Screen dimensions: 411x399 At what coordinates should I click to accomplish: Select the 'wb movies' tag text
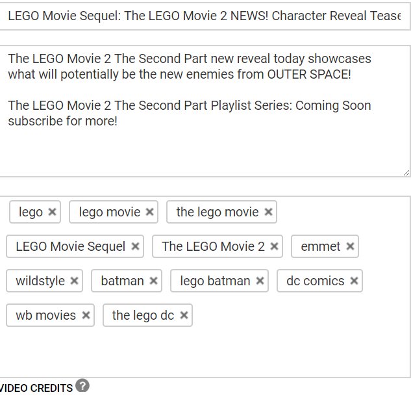point(45,315)
